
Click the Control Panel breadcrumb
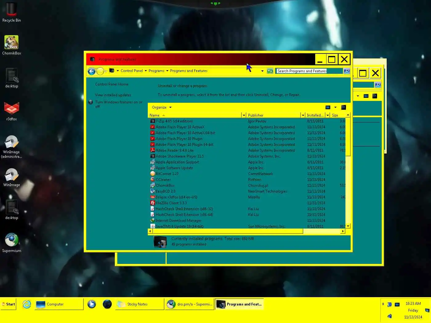132,71
